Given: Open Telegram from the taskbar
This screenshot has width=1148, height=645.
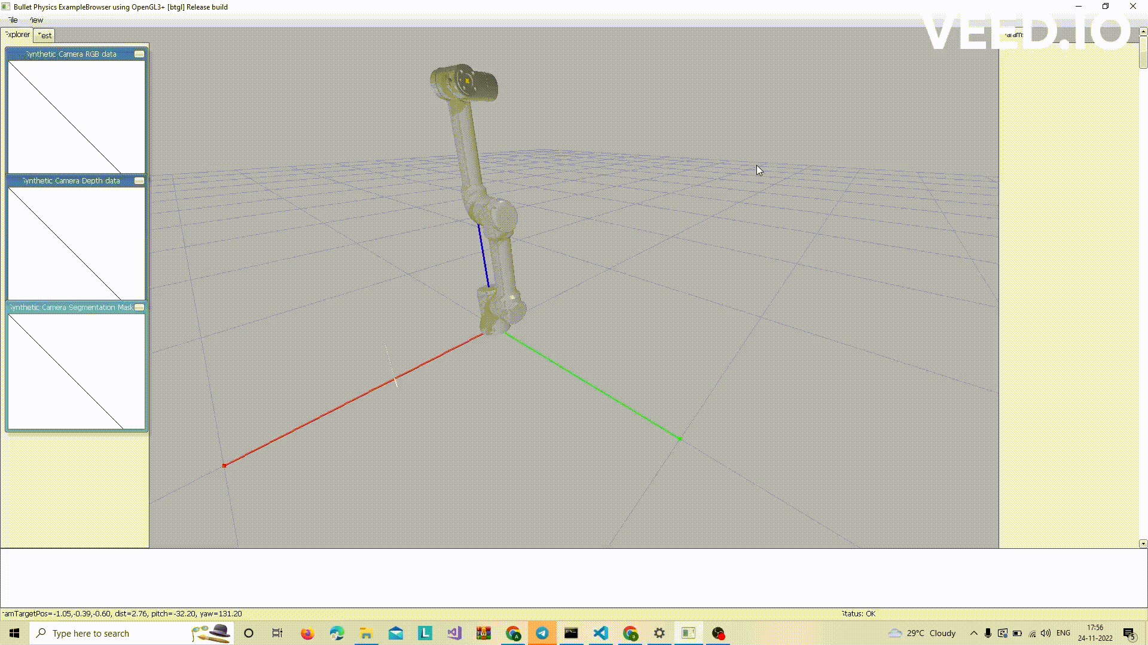Looking at the screenshot, I should [542, 633].
